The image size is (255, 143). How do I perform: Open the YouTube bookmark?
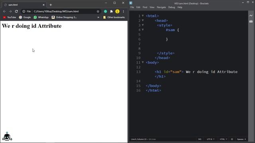pos(10,17)
